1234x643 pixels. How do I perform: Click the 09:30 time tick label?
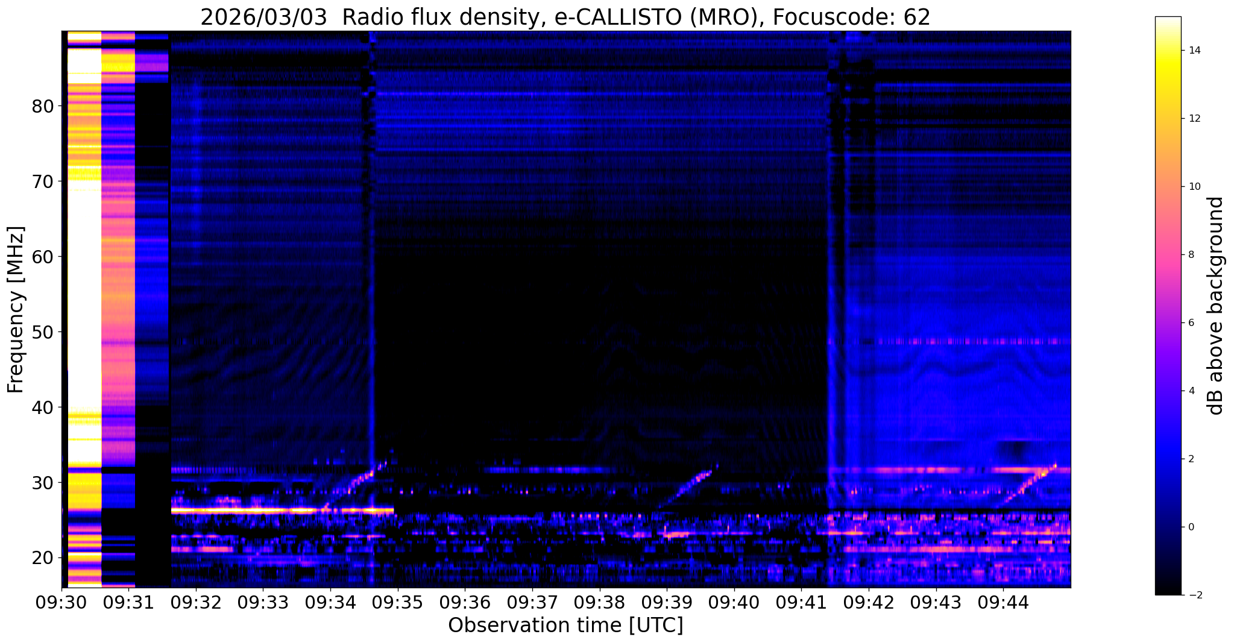[61, 603]
